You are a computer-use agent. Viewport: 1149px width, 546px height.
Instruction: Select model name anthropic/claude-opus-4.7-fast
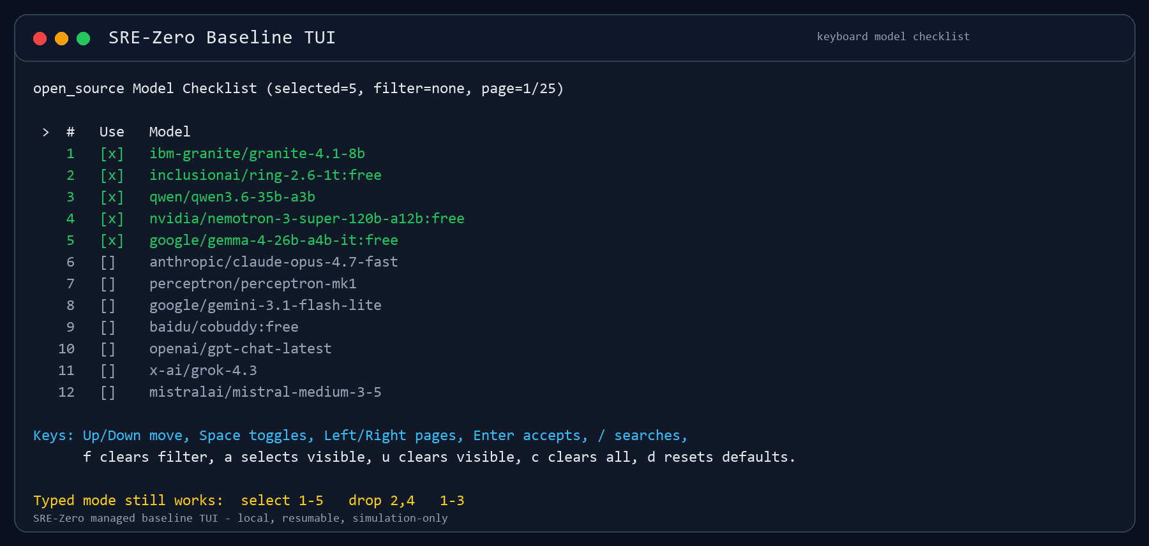(274, 262)
